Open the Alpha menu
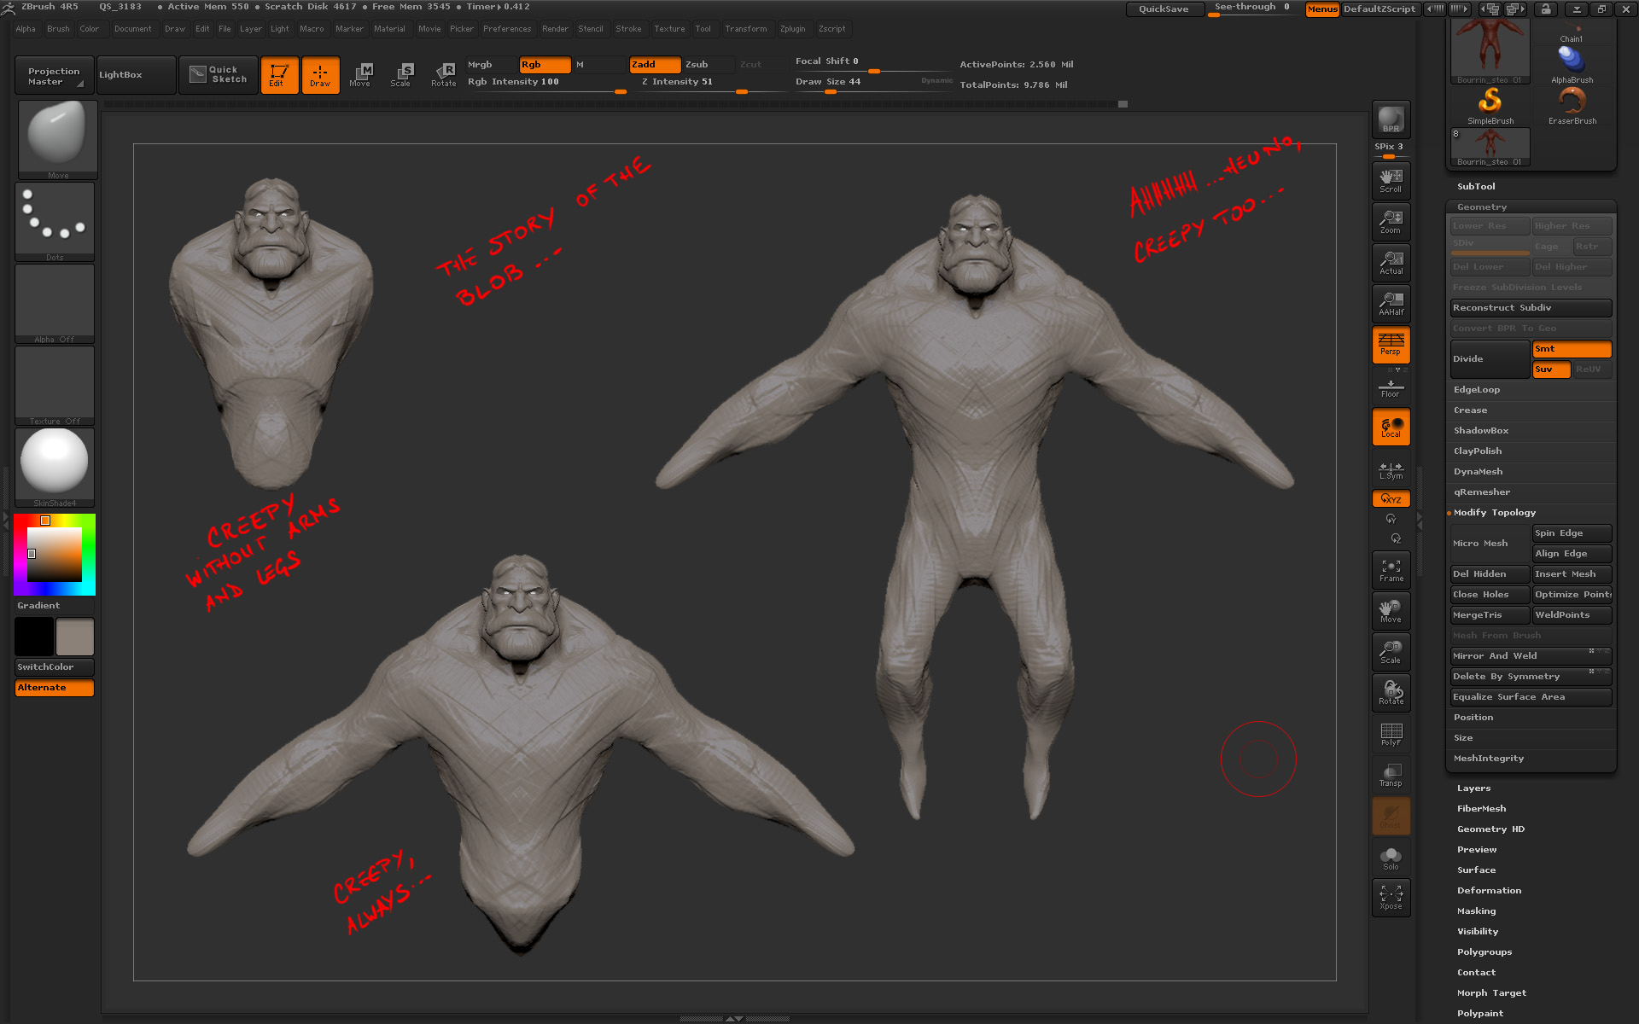1639x1024 pixels. (26, 29)
